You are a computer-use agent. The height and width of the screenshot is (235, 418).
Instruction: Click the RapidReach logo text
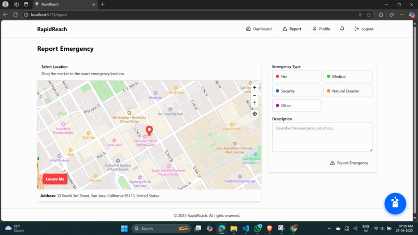tap(52, 29)
